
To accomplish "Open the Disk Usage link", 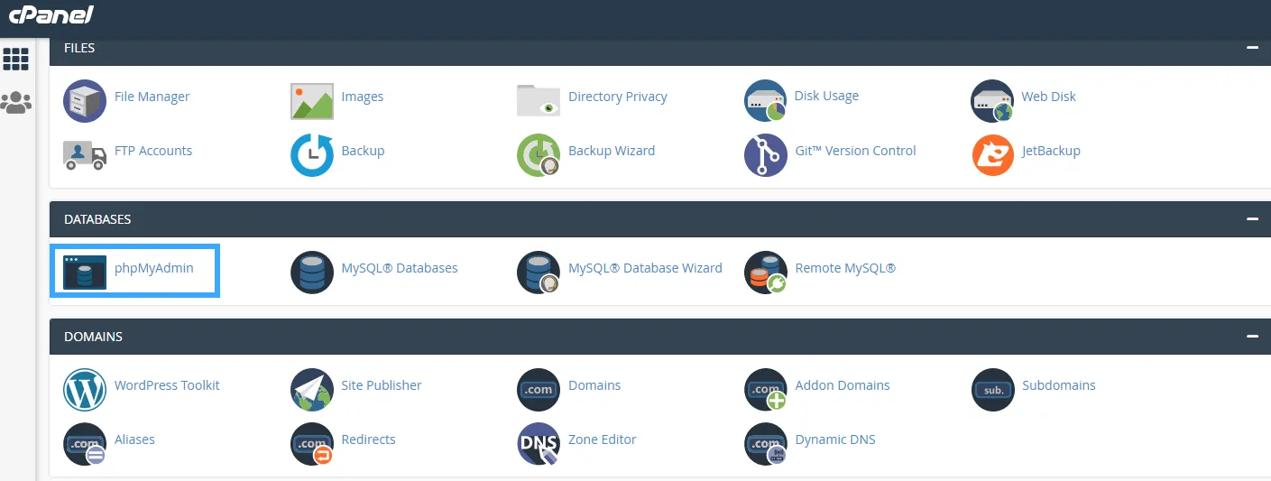I will pos(826,96).
